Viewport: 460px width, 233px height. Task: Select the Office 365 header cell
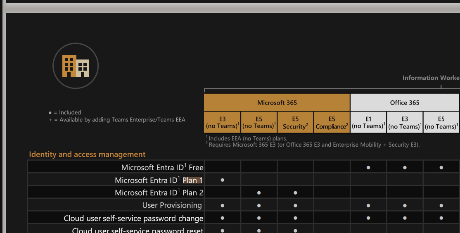405,102
